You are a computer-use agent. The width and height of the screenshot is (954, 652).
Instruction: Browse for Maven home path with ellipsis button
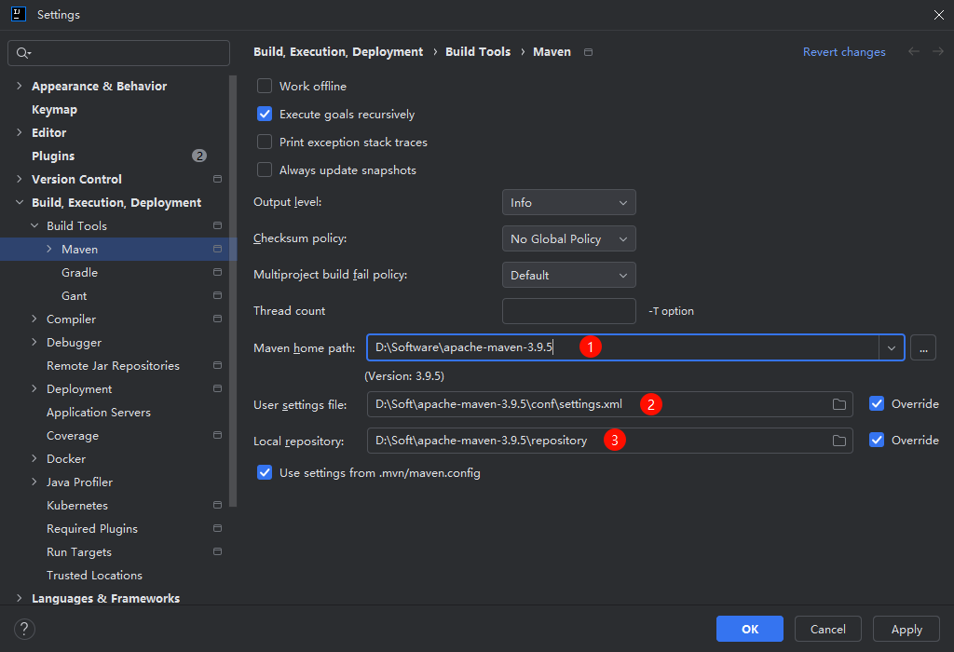[922, 347]
